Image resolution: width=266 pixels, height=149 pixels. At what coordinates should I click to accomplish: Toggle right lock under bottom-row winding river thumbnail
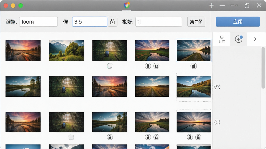pyautogui.click(x=156, y=137)
